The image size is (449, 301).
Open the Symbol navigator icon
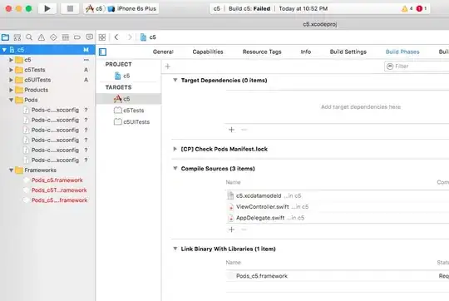(x=17, y=37)
